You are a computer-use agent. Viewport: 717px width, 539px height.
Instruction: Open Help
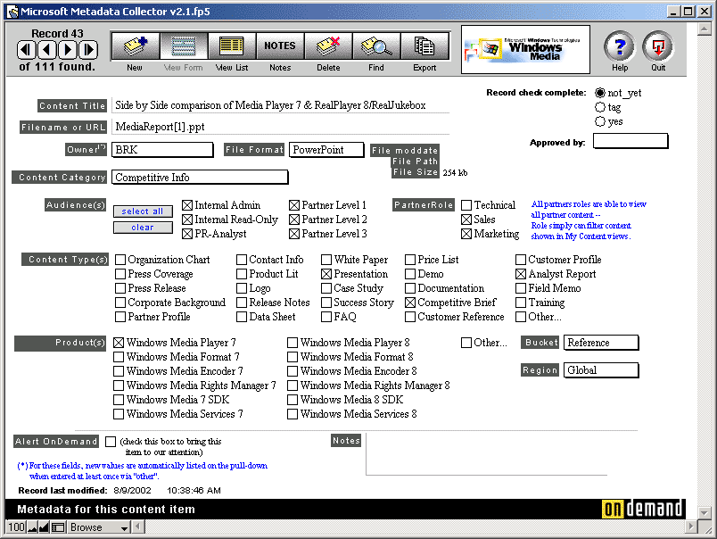tap(620, 46)
